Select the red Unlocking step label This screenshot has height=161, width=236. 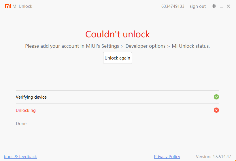26,110
